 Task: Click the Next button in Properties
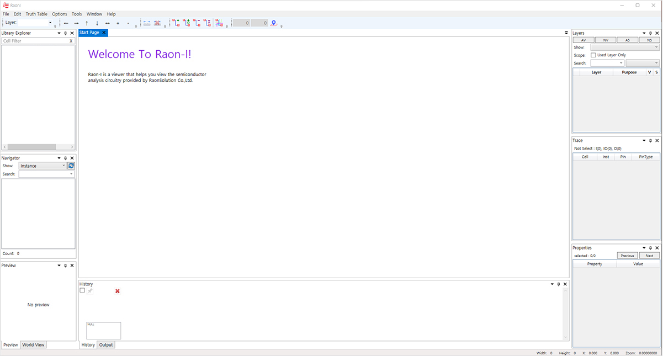649,256
